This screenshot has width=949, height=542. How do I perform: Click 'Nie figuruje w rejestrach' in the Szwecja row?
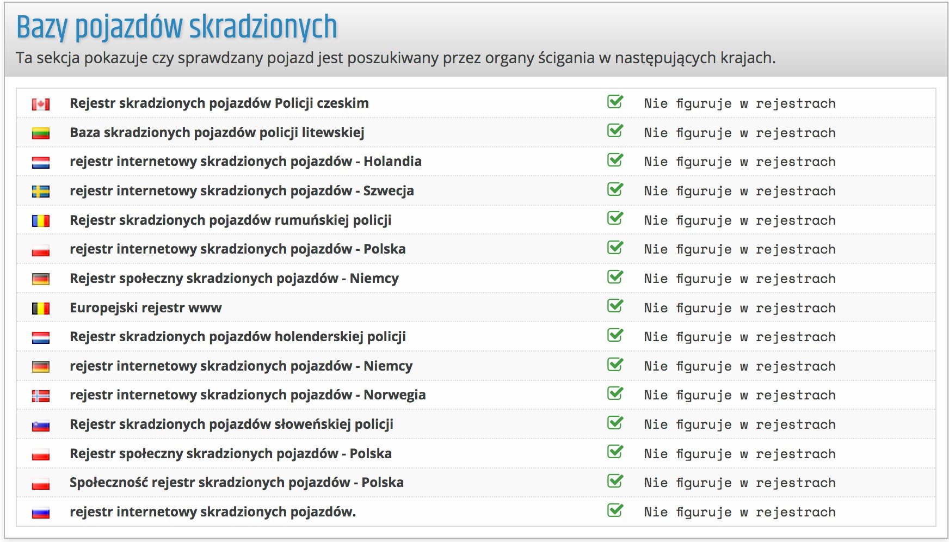(x=740, y=191)
